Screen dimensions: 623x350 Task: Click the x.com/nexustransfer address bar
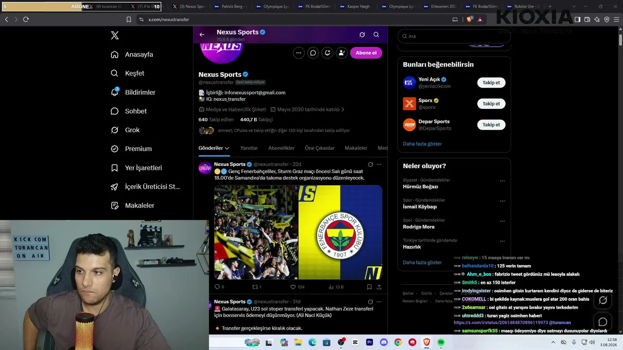[x=292, y=19]
